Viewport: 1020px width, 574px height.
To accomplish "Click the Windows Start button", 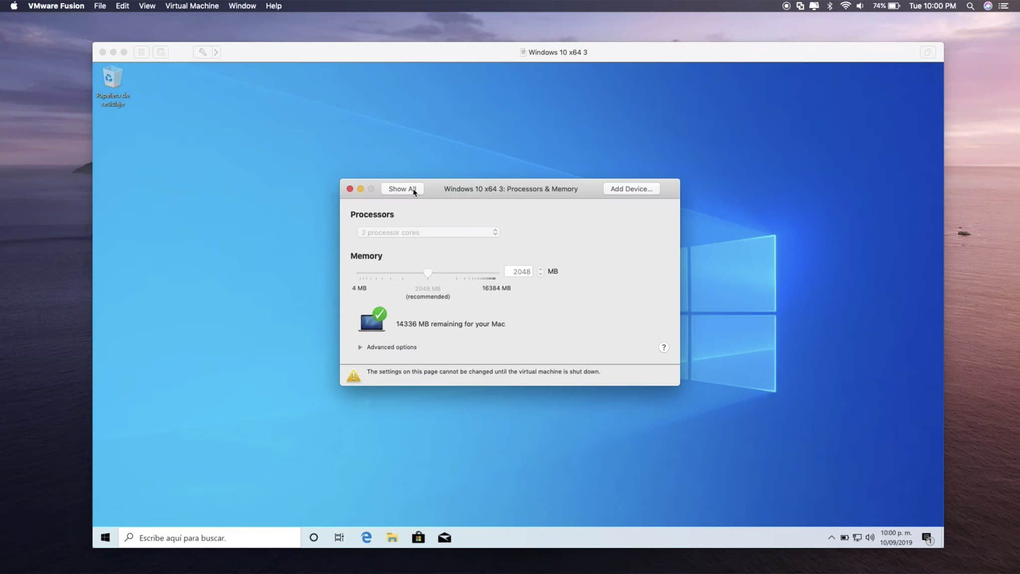I will (x=105, y=537).
